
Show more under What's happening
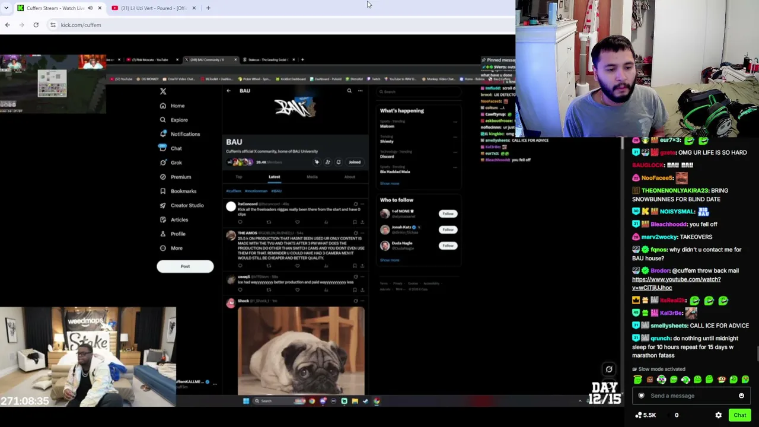390,183
